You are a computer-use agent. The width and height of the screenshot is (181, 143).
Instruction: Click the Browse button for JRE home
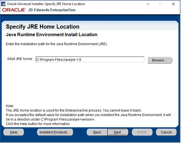[x=160, y=60]
